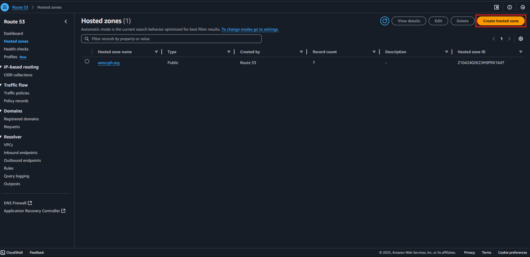
Task: Open Query logging
Action: click(x=17, y=176)
